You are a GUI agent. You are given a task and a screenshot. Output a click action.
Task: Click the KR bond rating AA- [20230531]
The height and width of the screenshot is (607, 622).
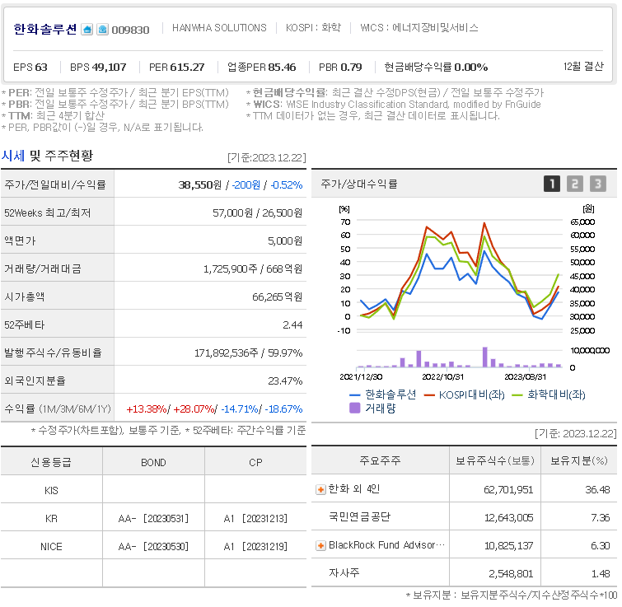(153, 519)
